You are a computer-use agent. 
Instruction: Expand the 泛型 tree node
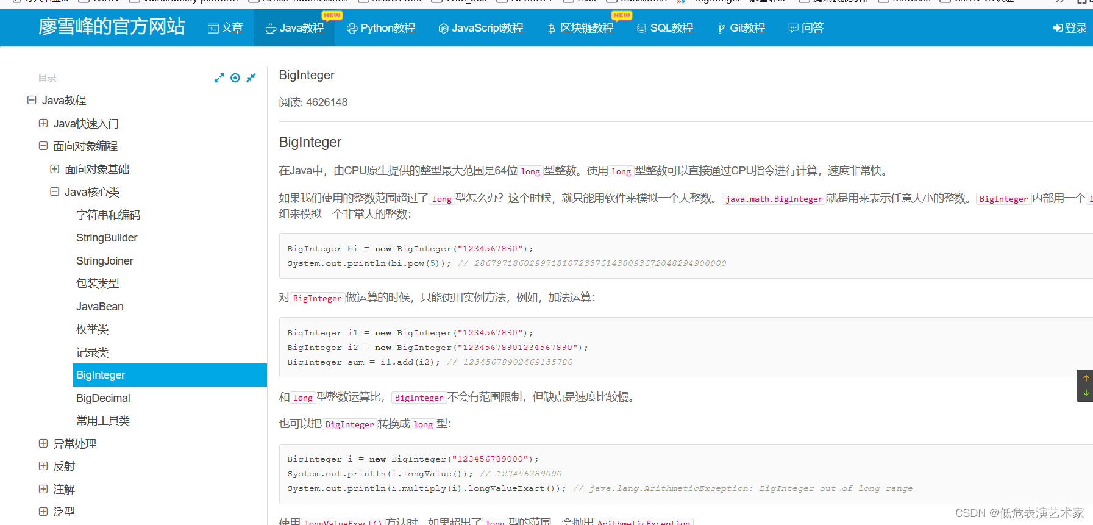[43, 512]
